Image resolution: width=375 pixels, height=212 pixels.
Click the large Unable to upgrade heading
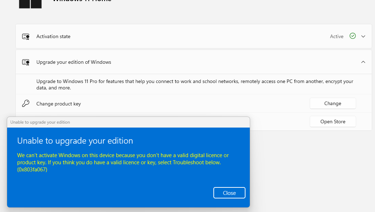click(x=75, y=141)
